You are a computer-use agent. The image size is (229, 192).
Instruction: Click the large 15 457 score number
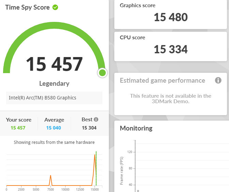pyautogui.click(x=54, y=64)
